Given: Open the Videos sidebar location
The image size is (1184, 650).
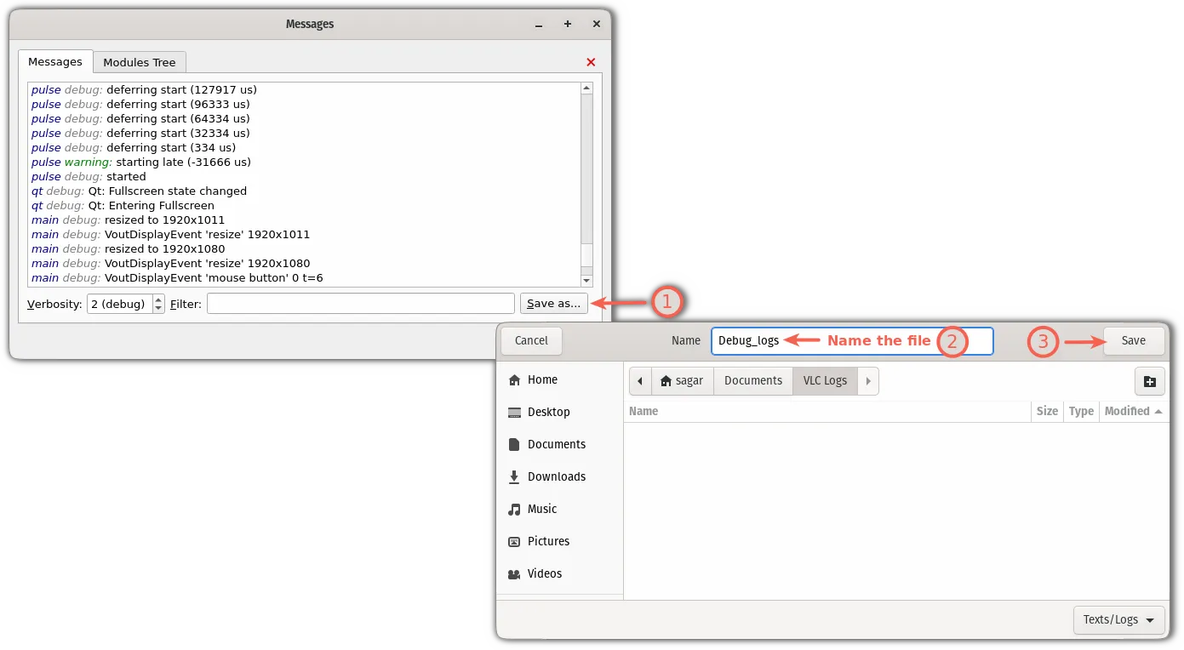Looking at the screenshot, I should pos(544,574).
